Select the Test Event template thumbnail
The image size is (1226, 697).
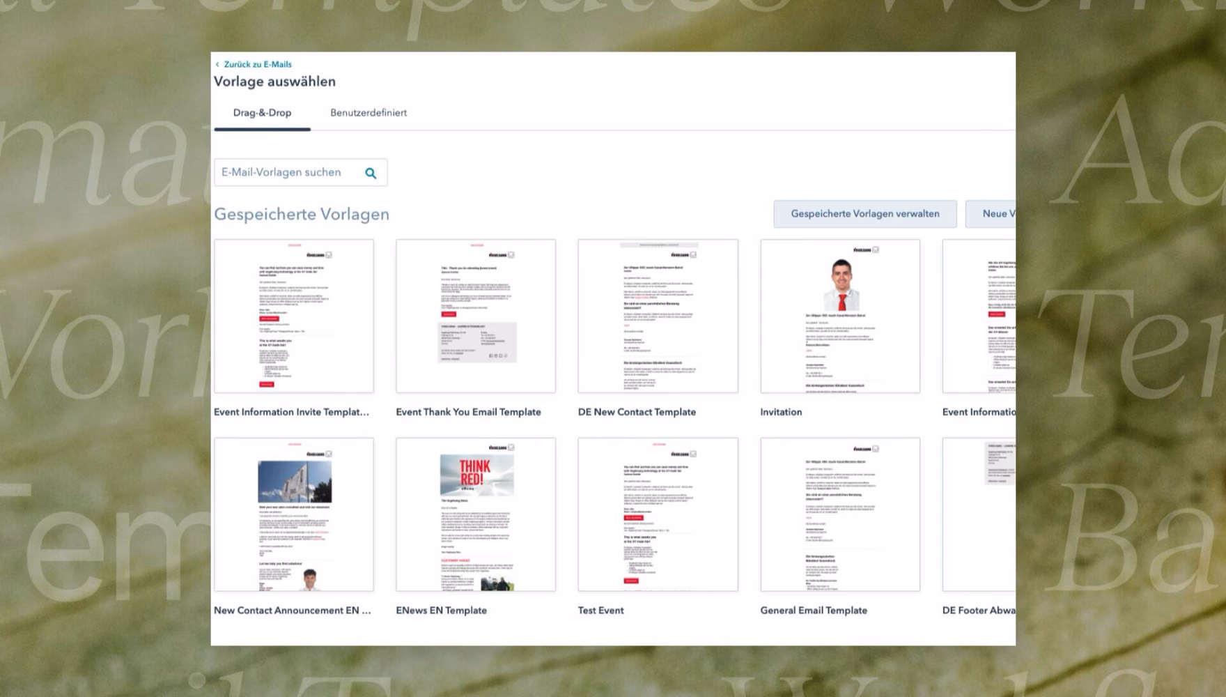(658, 514)
